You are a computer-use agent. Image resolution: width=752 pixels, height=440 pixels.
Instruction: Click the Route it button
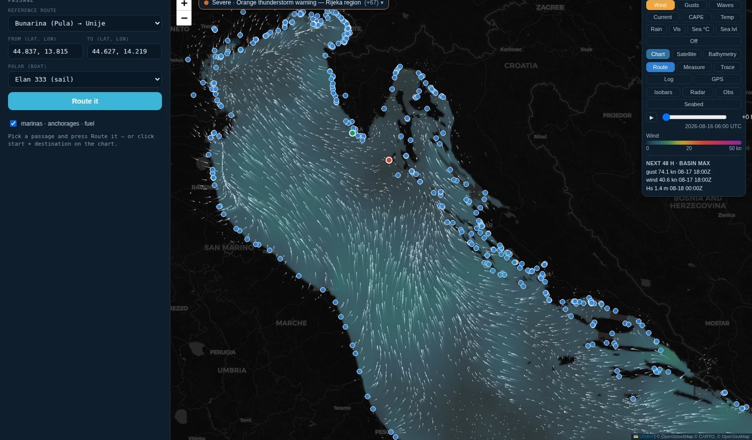click(x=85, y=101)
